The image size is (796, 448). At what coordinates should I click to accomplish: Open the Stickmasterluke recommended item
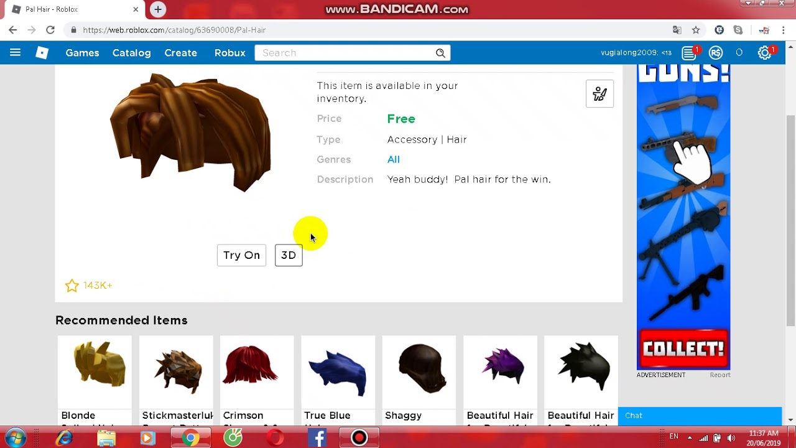(x=176, y=380)
